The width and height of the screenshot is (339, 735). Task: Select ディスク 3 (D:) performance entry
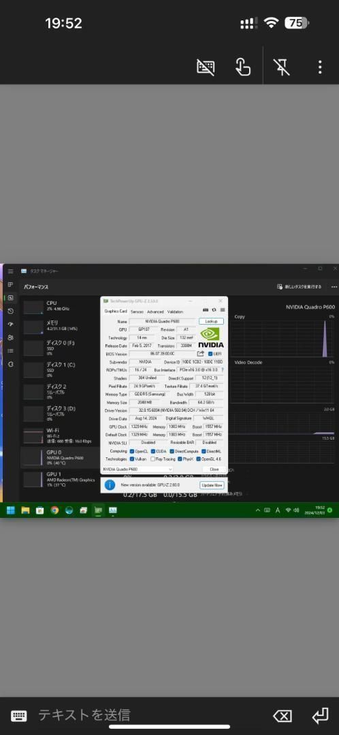point(60,414)
